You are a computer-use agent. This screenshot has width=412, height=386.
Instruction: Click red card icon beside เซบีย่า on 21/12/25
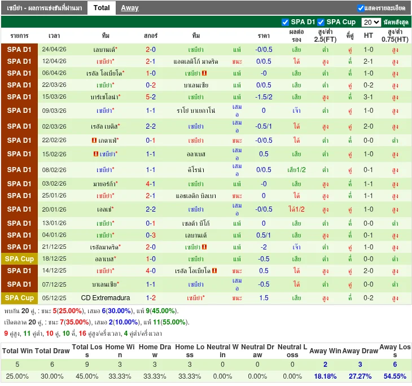point(204,247)
